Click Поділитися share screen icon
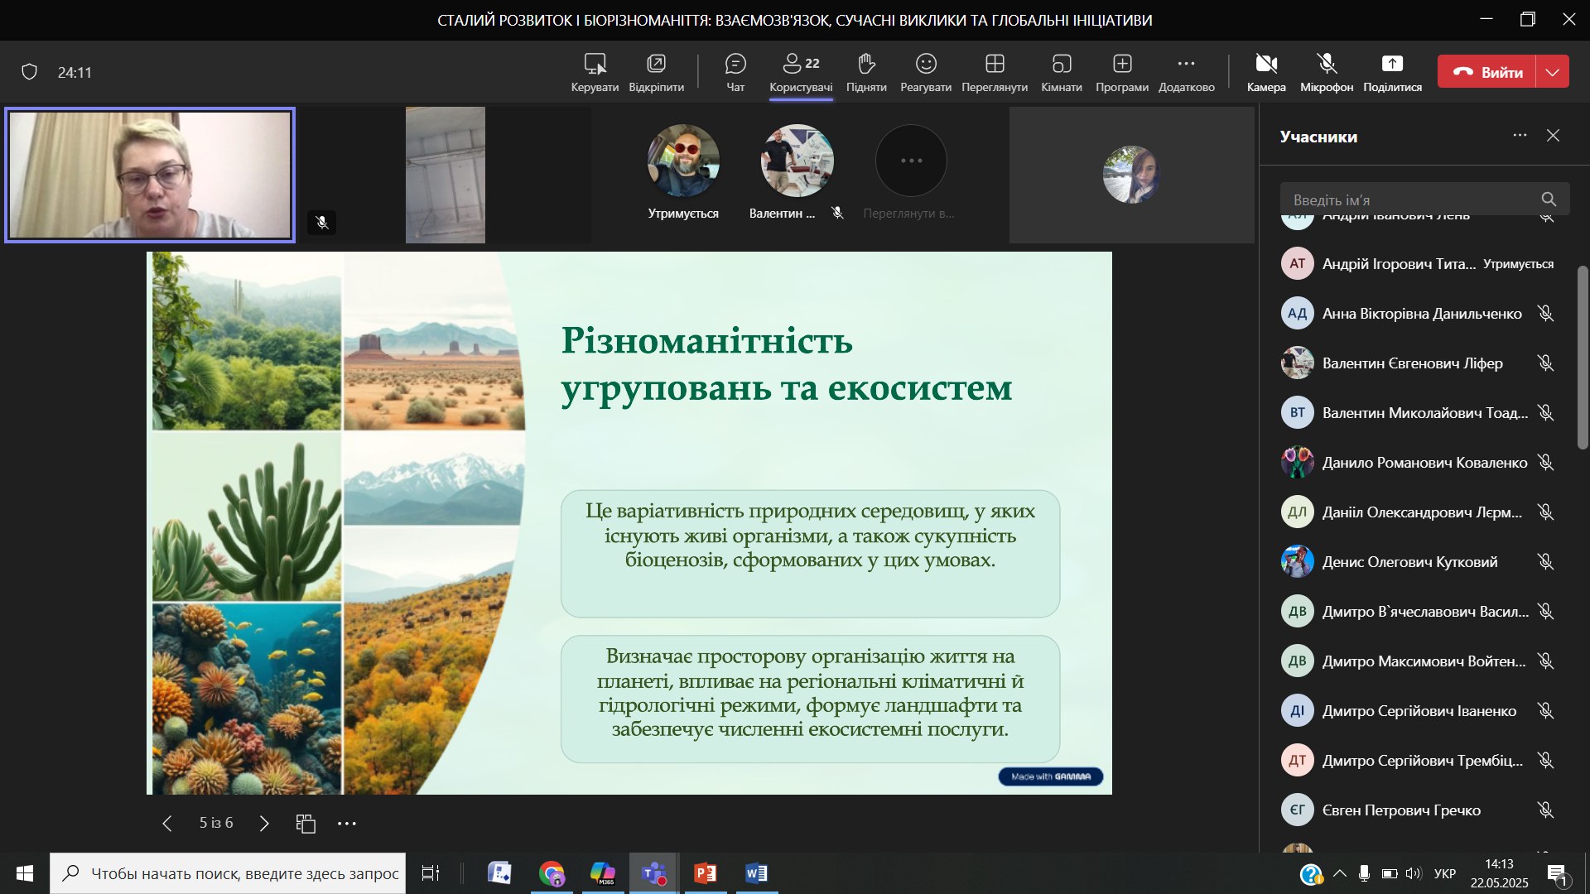 click(x=1392, y=65)
